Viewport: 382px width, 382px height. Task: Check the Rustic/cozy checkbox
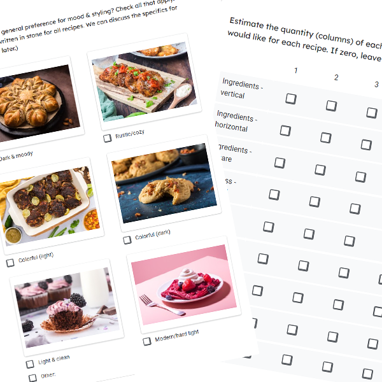107,138
